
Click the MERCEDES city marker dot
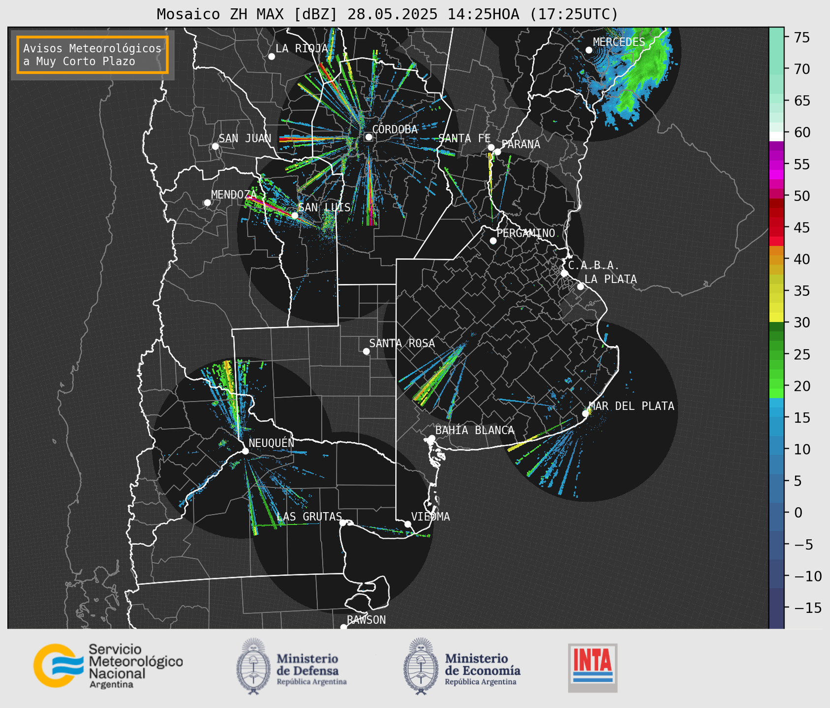pyautogui.click(x=589, y=50)
